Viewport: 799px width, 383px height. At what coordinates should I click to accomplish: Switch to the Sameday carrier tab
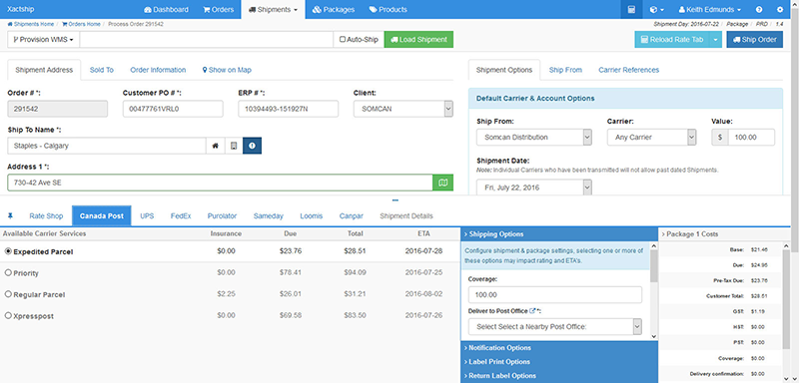(x=268, y=215)
